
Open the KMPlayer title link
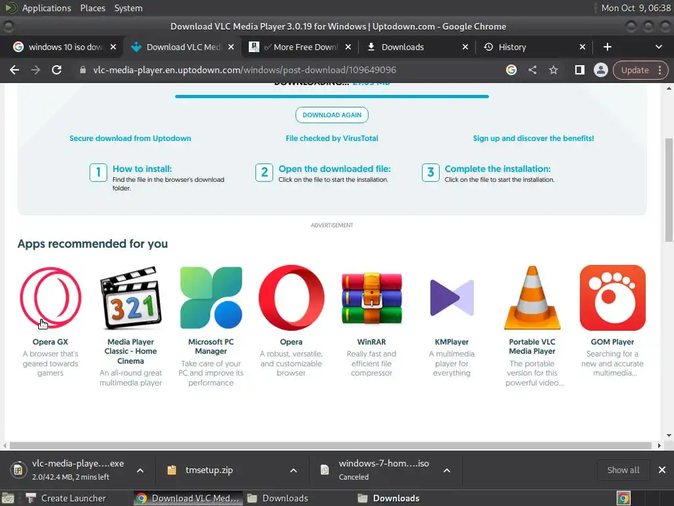coord(452,342)
